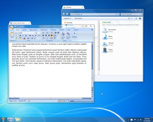The image size is (153, 122).
Task: Click the Shrink Font icon
Action: 35,38
